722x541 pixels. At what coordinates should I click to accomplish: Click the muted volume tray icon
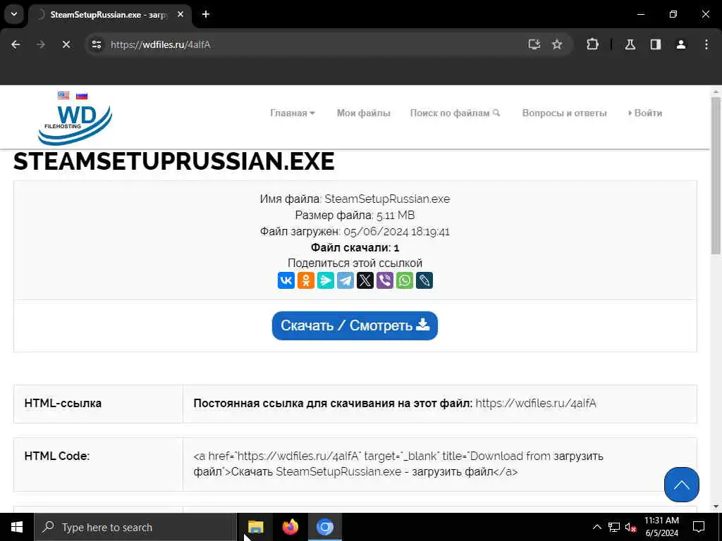630,527
